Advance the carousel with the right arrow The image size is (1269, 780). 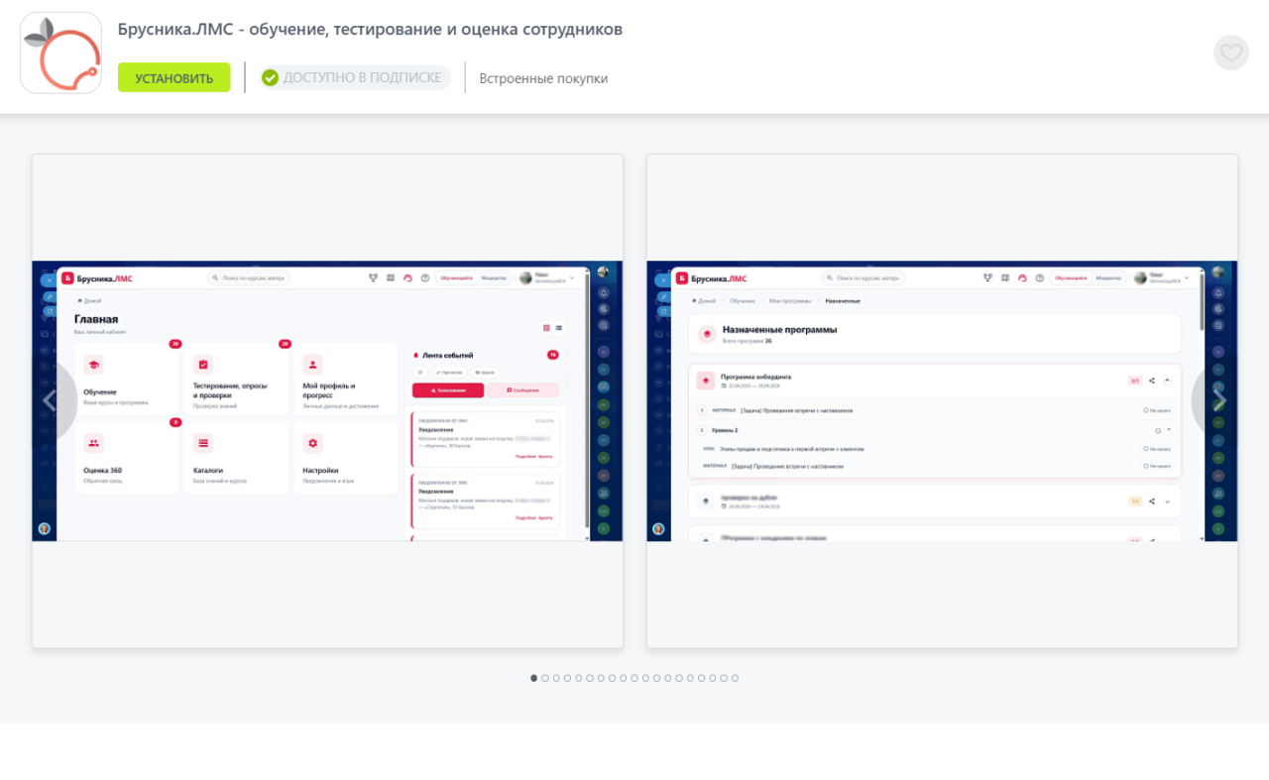pos(1219,400)
